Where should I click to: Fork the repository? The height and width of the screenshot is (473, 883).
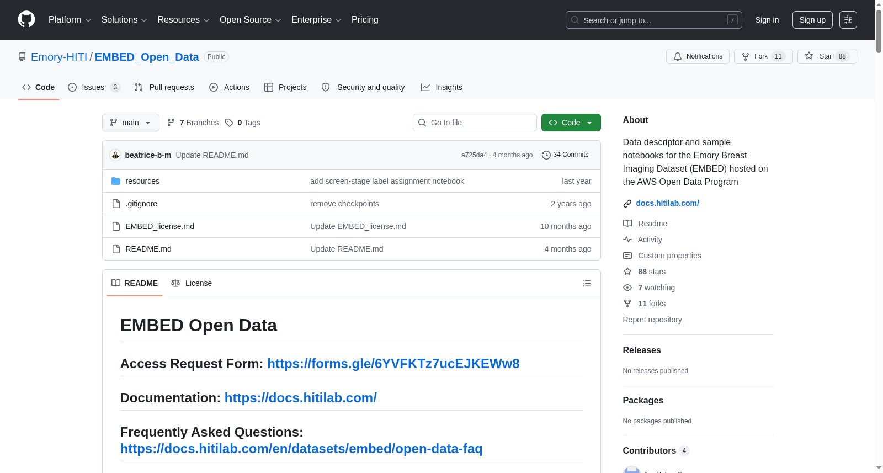pyautogui.click(x=763, y=56)
